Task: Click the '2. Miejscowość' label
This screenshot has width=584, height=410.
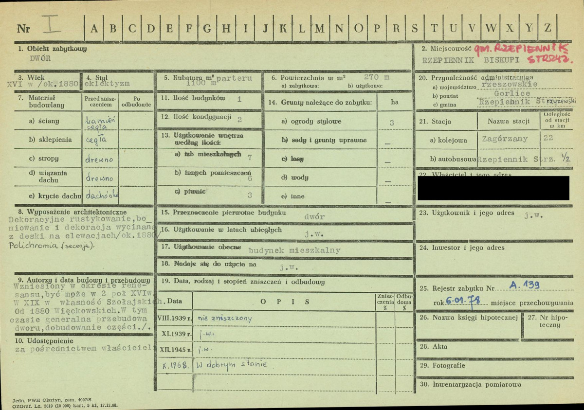Action: tap(446, 49)
